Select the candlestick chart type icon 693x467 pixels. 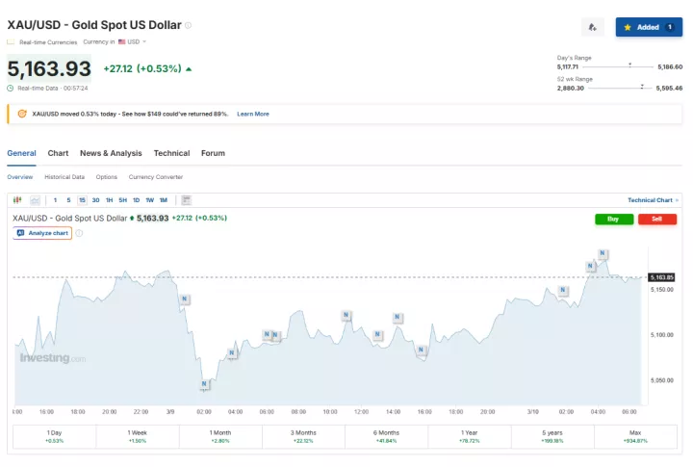(17, 200)
